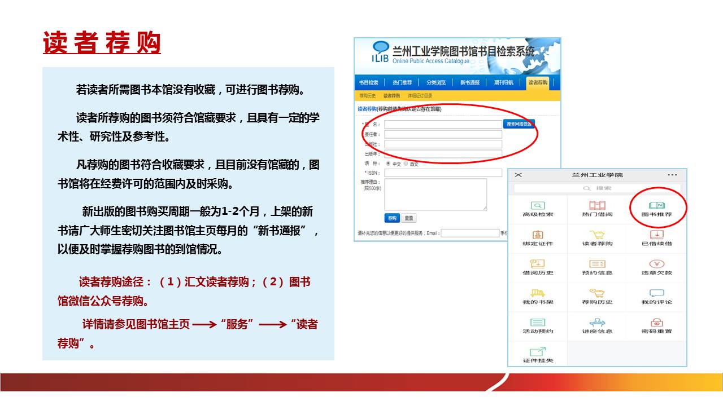This screenshot has width=723, height=406.
Task: Tap the 读者荐购 shopping cart icon
Action: 597,236
